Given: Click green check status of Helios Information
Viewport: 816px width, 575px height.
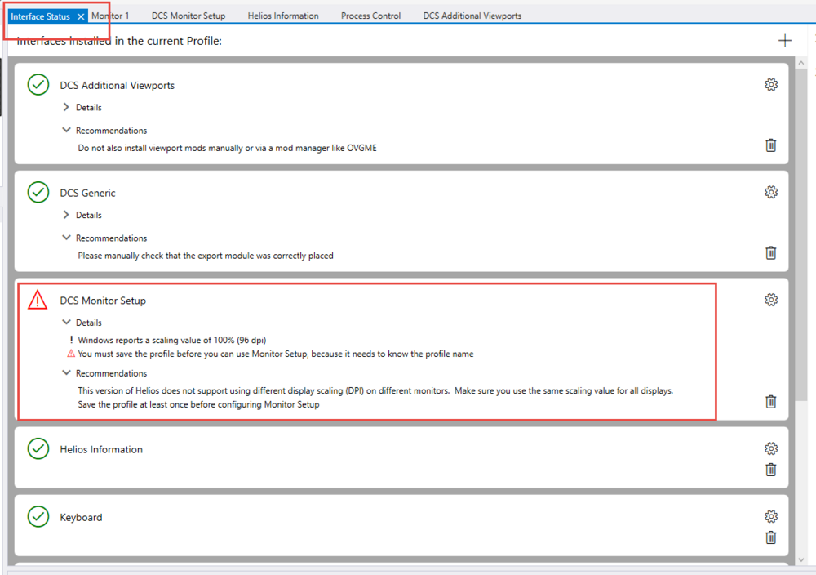Looking at the screenshot, I should [38, 448].
